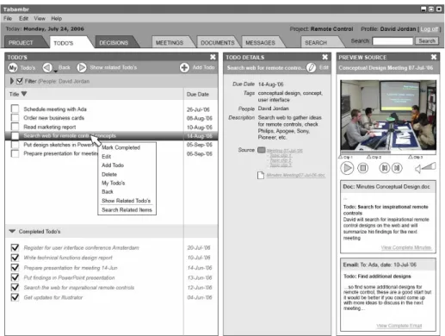This screenshot has width=445, height=336.
Task: Toggle the Filter People checkbox
Action: coord(19,81)
